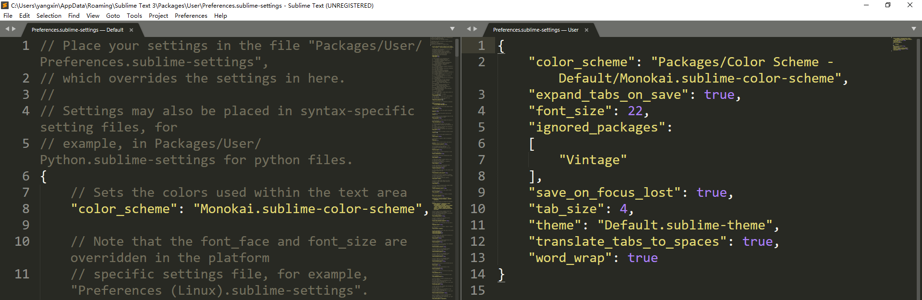Restore down the Sublime Text window

tap(887, 5)
